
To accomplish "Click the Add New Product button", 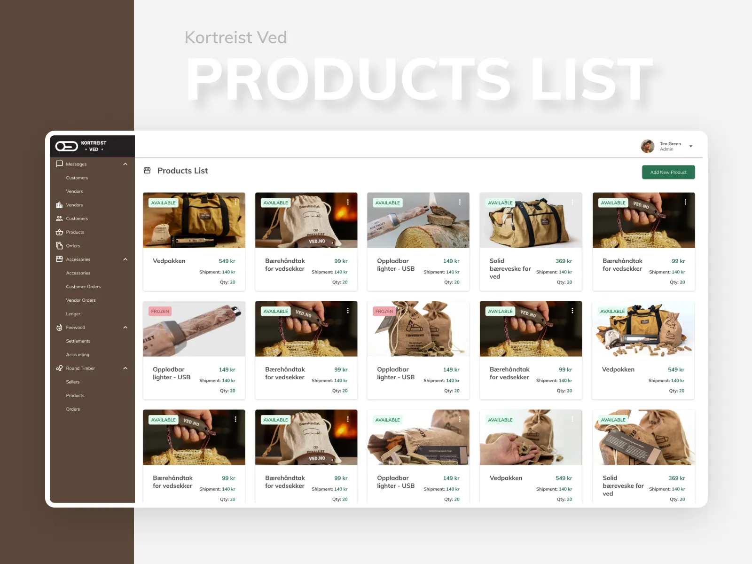I will coord(668,172).
